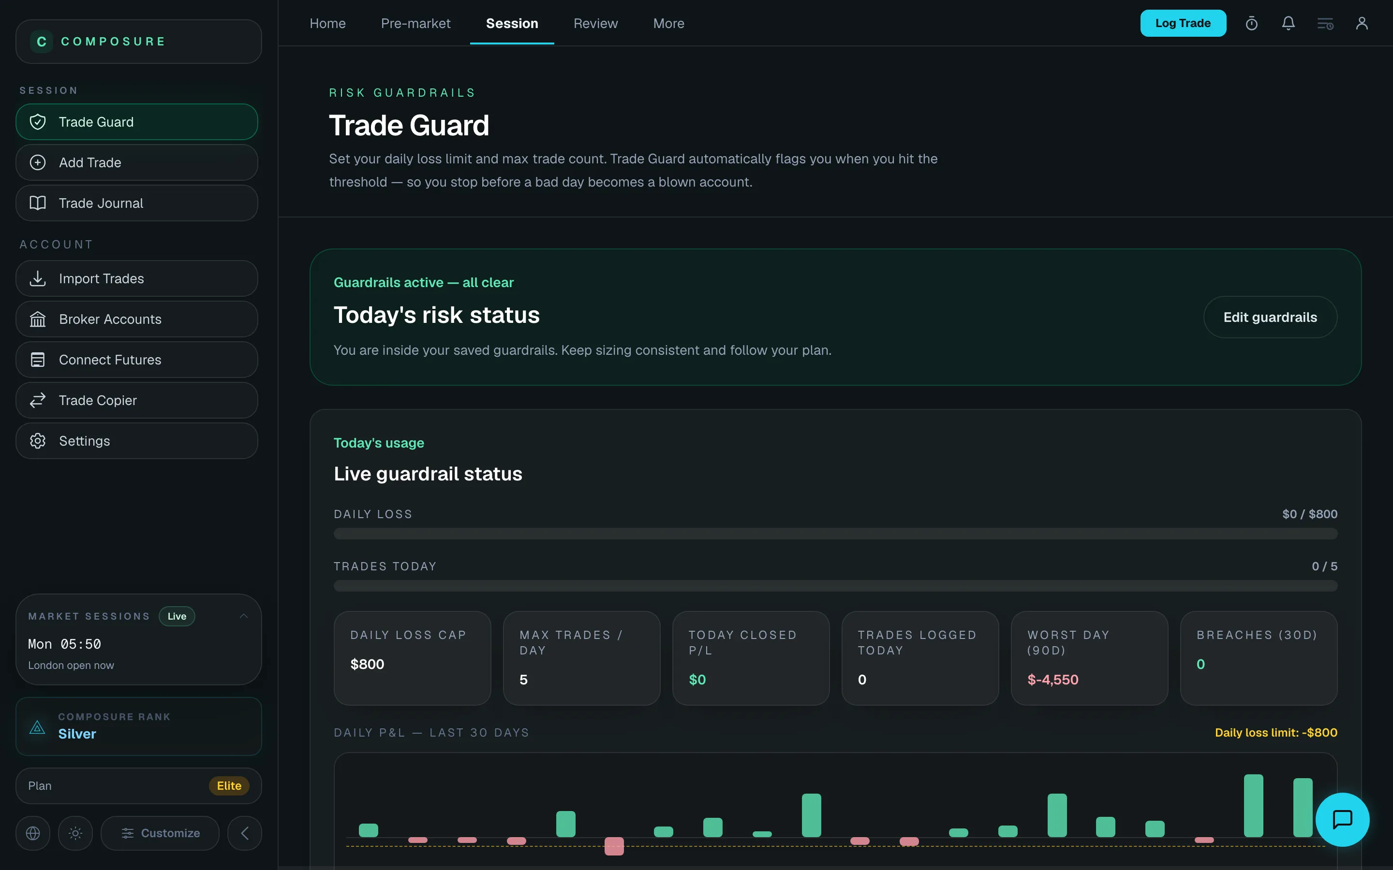1393x870 pixels.
Task: Click the Connect Futures ledger icon
Action: [38, 360]
